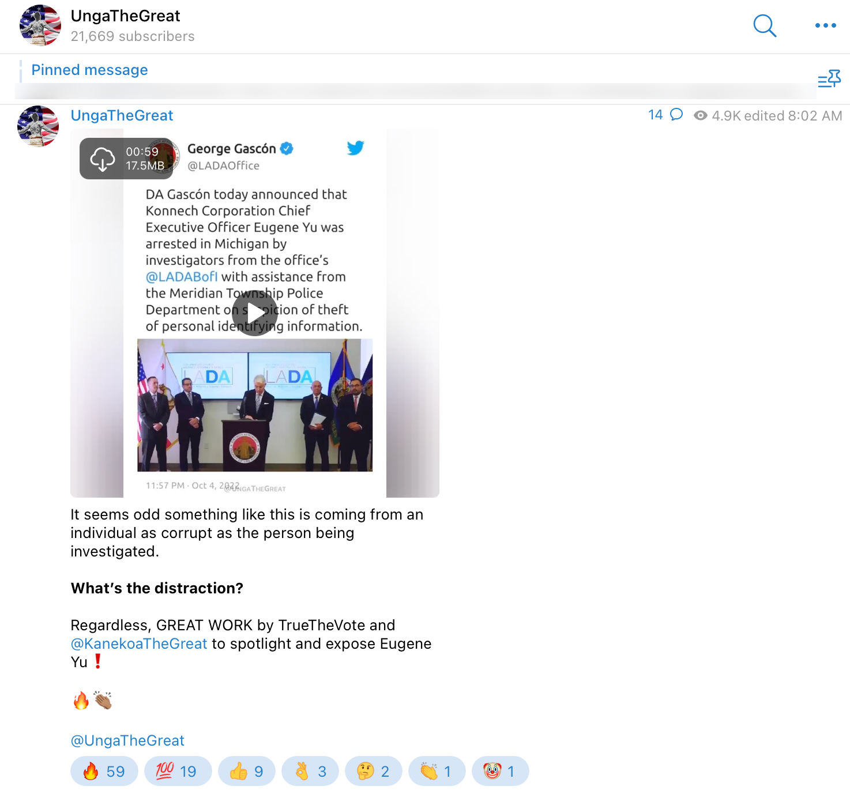Screen dimensions: 850x790
Task: Open the @UngaTheGreat signature link
Action: point(127,741)
